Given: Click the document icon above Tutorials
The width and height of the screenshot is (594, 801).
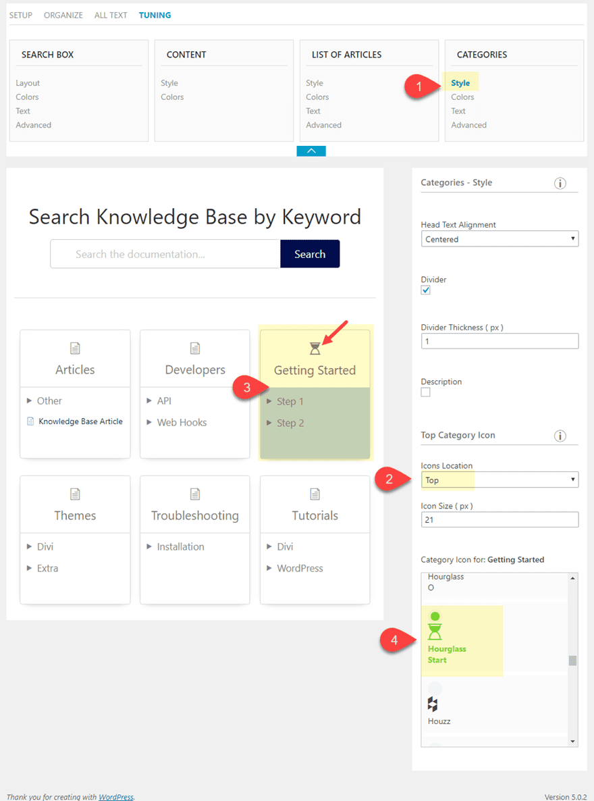Looking at the screenshot, I should (315, 493).
